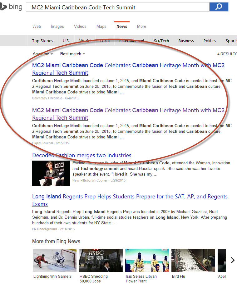This screenshot has height=284, width=237.
Task: Click the Digital Journal 6/1/2015 source line
Action: (51, 143)
